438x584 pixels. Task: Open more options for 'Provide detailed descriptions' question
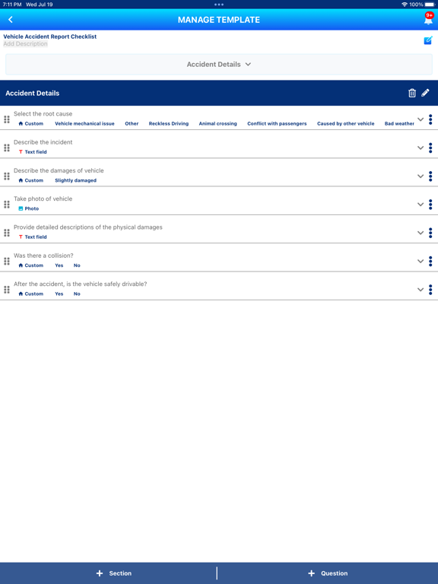click(430, 233)
